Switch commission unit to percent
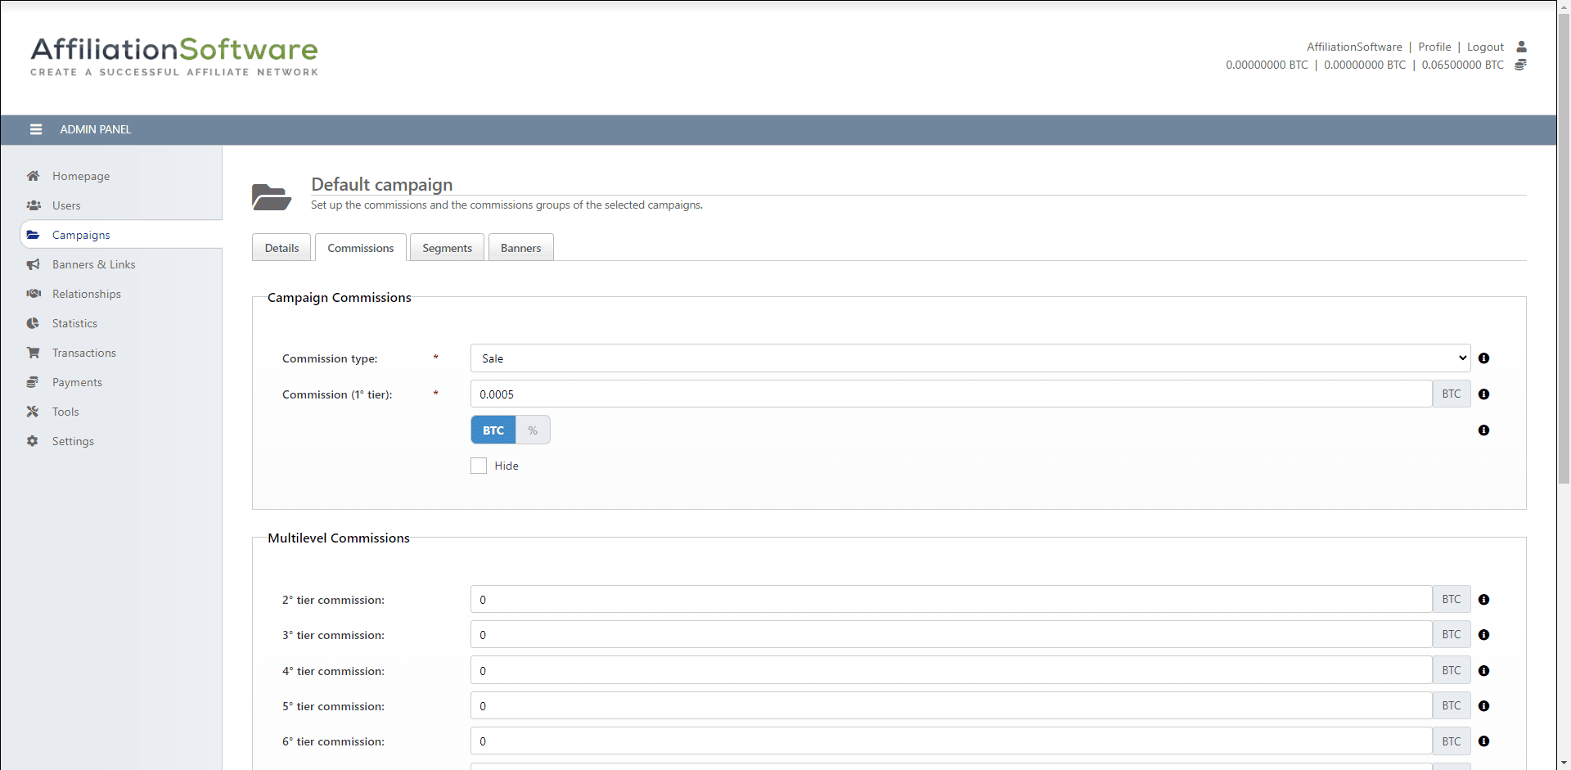 (x=533, y=430)
